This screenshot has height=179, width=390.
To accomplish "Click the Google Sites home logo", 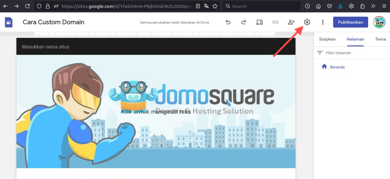I will (9, 22).
